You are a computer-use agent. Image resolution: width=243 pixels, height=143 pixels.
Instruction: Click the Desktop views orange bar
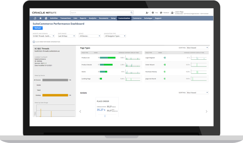tap(55, 95)
